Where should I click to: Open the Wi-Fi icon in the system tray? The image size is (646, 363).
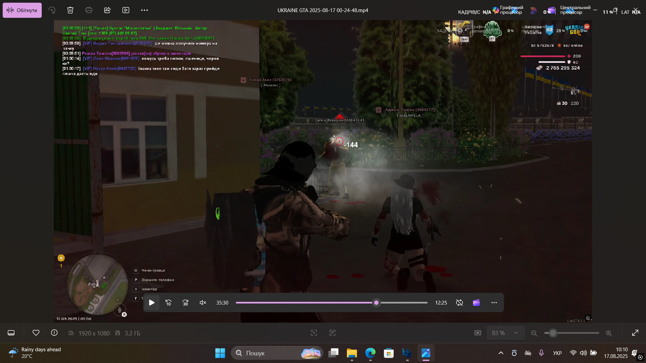point(573,353)
